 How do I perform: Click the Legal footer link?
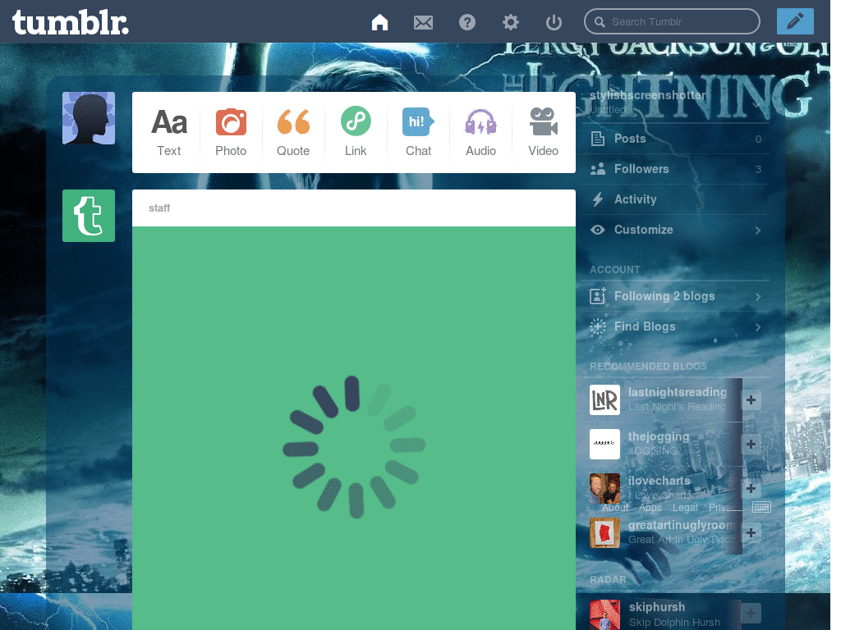[x=685, y=507]
